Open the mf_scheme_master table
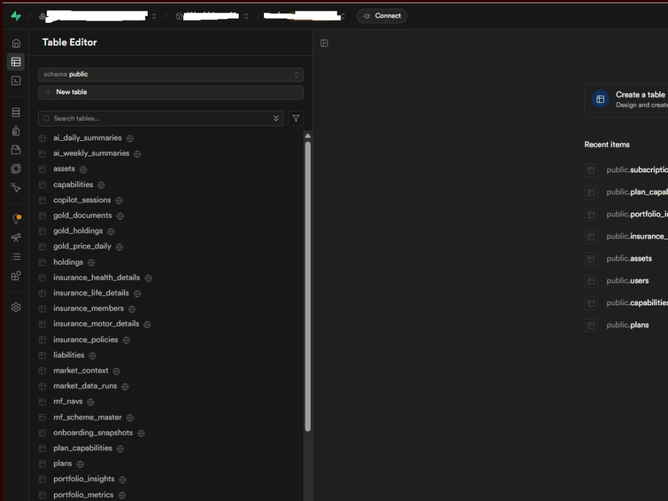 coord(88,417)
